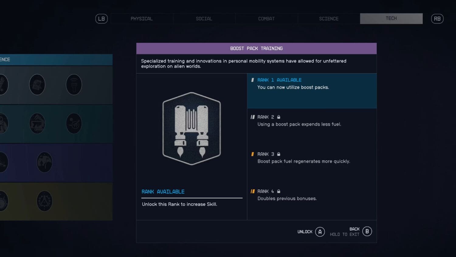Click the UNLOCK label
The image size is (456, 257).
[x=305, y=232]
